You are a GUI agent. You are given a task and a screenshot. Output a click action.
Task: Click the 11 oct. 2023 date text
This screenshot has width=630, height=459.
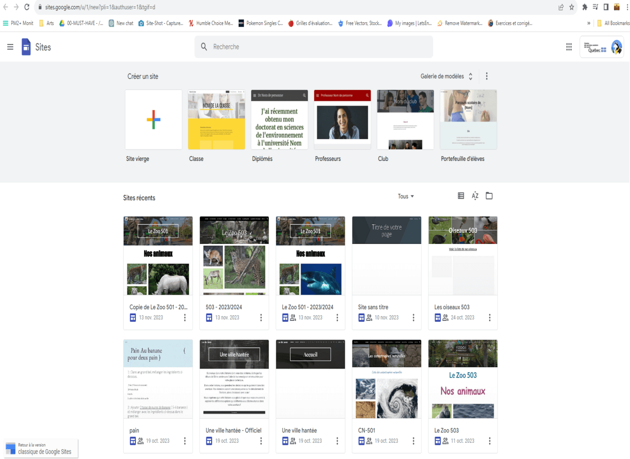coord(463,441)
